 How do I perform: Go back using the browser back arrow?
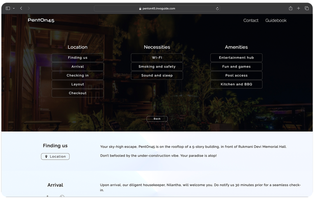click(x=21, y=8)
